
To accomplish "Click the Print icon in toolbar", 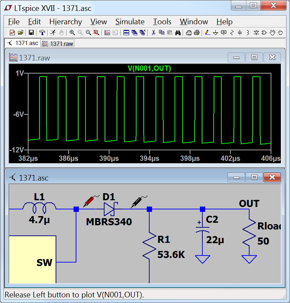I will point(196,33).
